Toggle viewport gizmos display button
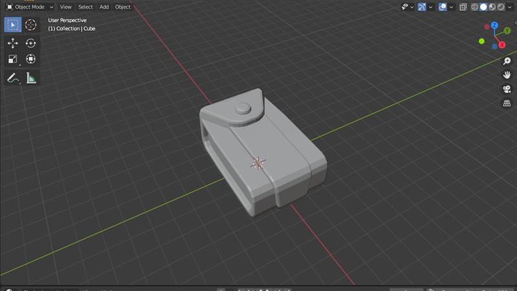The width and height of the screenshot is (517, 291). pyautogui.click(x=422, y=6)
